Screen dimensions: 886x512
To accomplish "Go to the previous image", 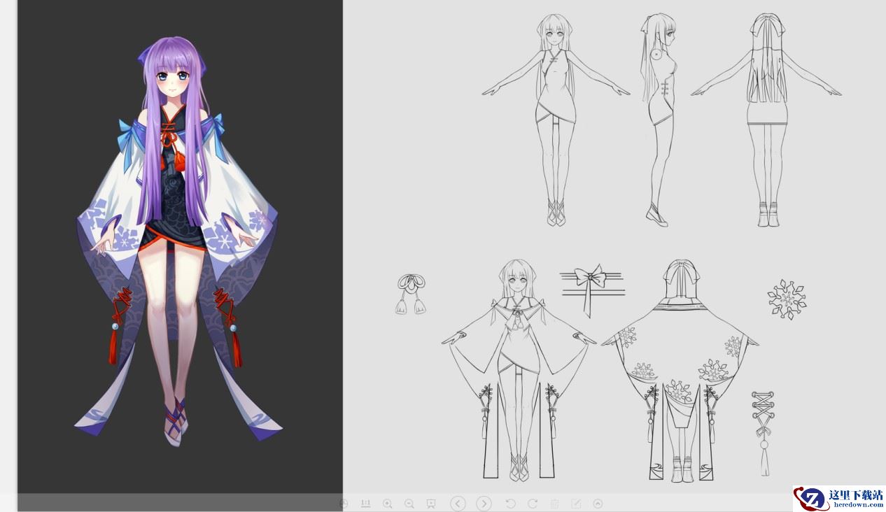I will 458,504.
